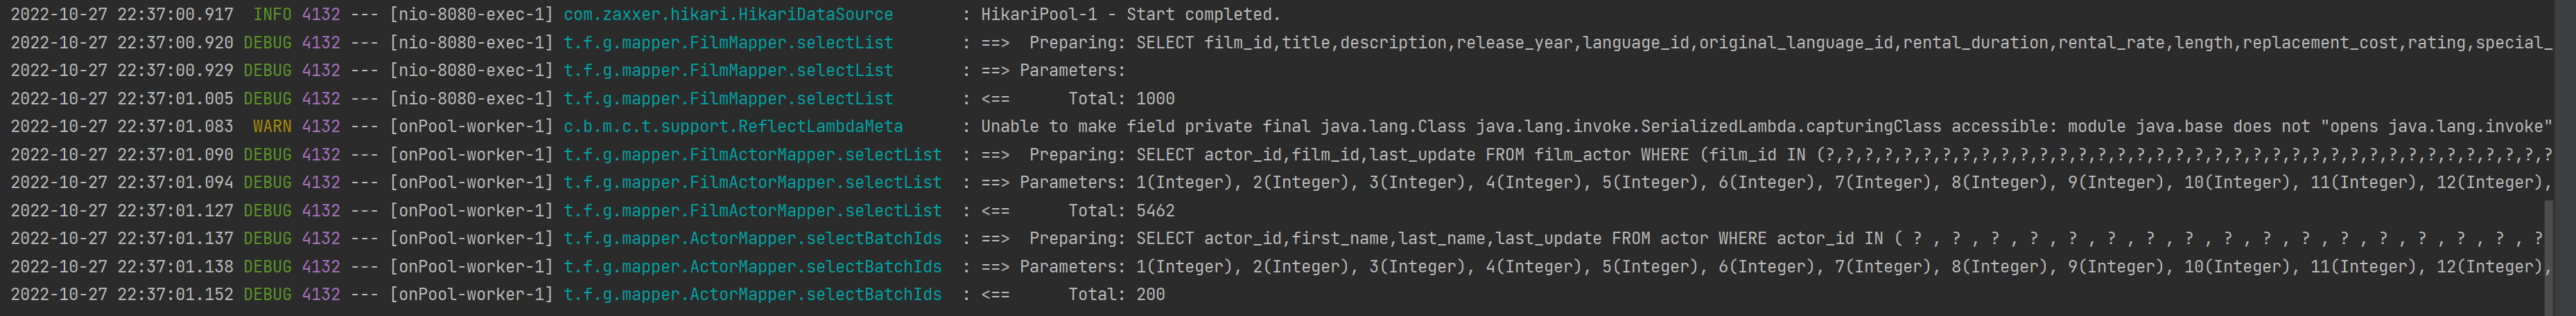Click the FilmActorMapper.selectList logger on the Total: 5462 line
2576x316 pixels.
[x=752, y=210]
